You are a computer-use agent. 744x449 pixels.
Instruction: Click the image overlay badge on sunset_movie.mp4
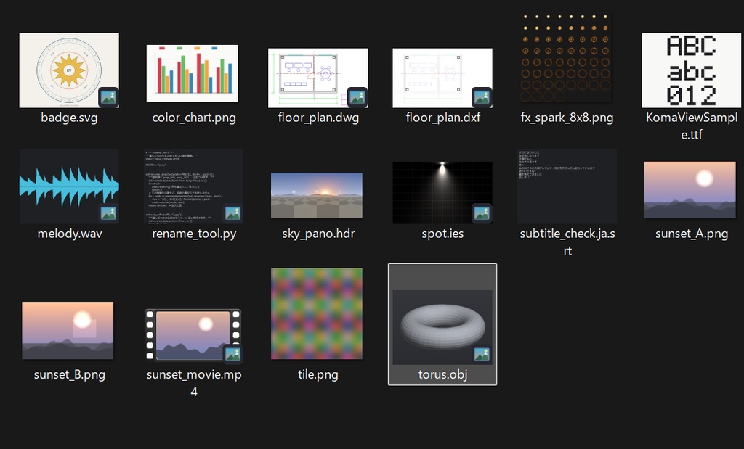(x=232, y=354)
